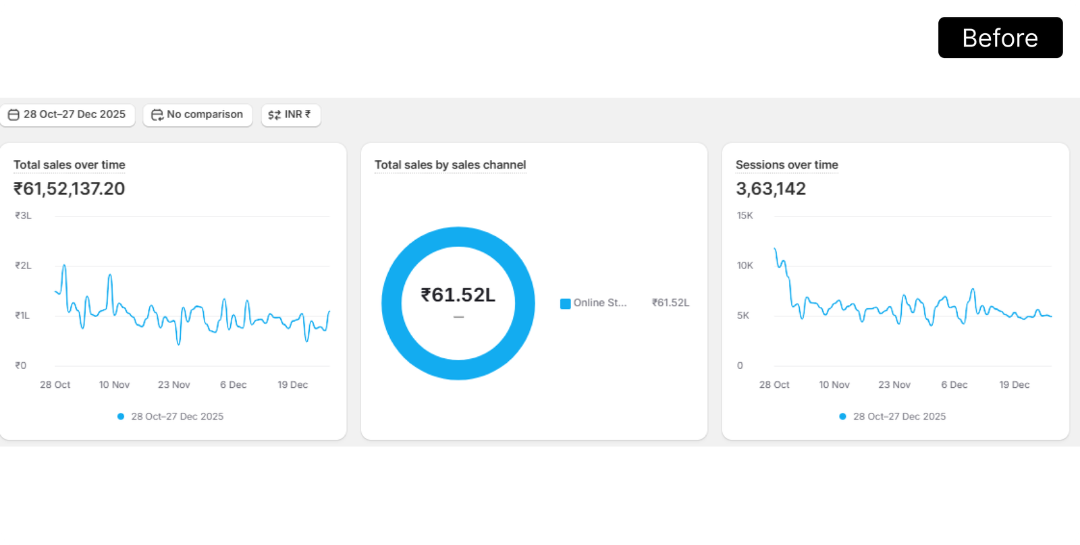Click the comparison calendar icon
The width and height of the screenshot is (1080, 545).
pos(157,115)
